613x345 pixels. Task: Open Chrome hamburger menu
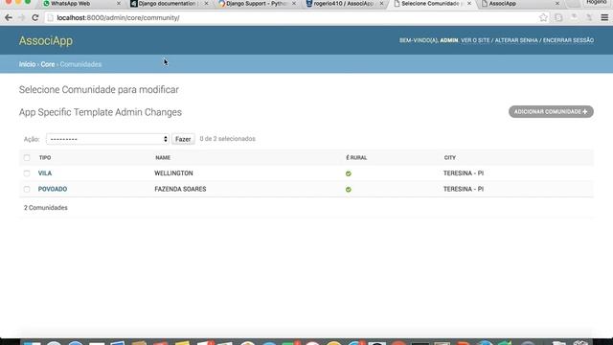[604, 17]
